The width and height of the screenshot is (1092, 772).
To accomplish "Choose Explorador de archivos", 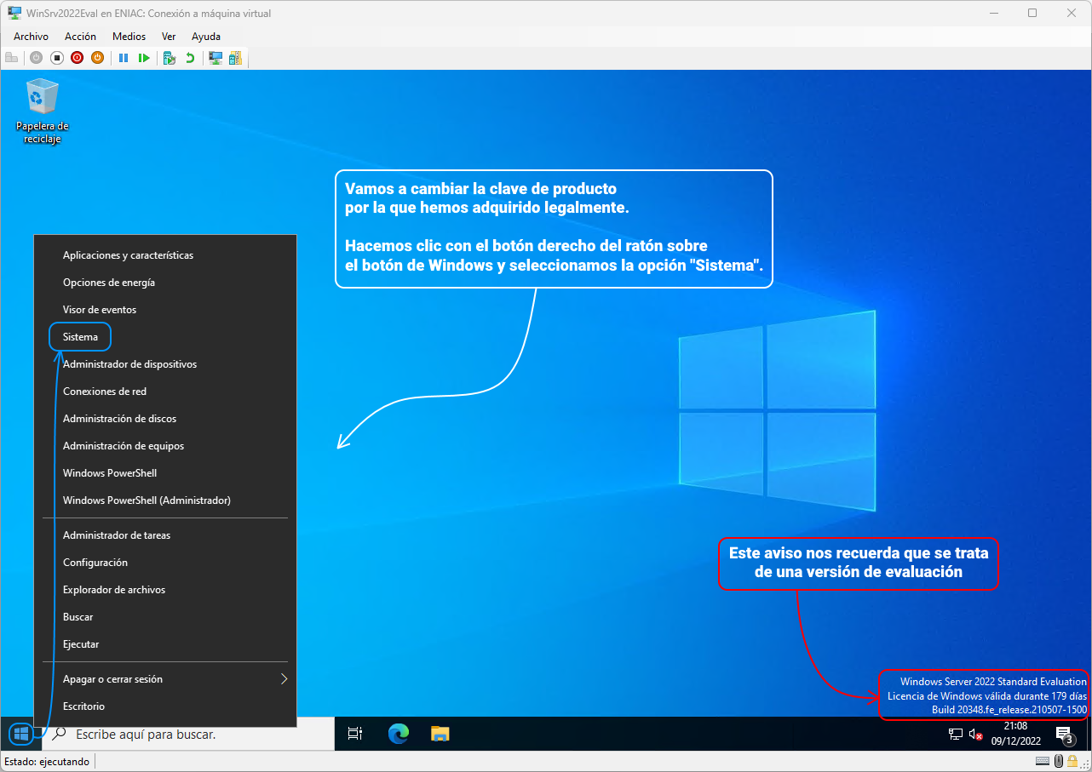I will coord(164,590).
